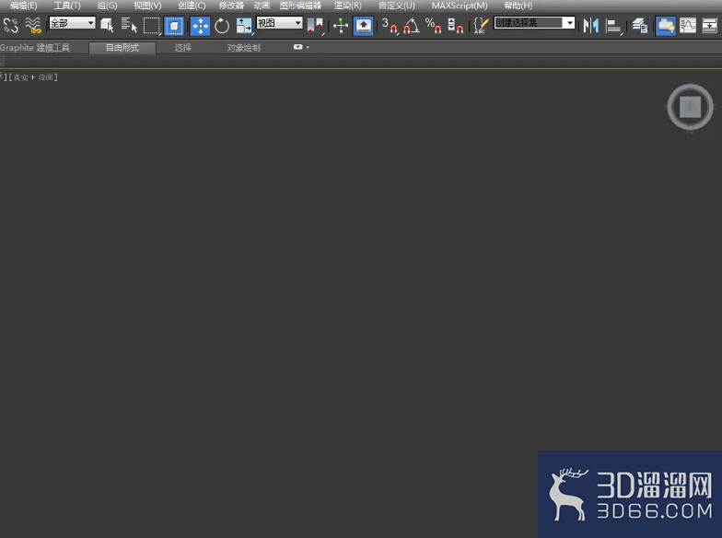
Task: Click Edit Named Selection Sets icon
Action: pyautogui.click(x=481, y=26)
